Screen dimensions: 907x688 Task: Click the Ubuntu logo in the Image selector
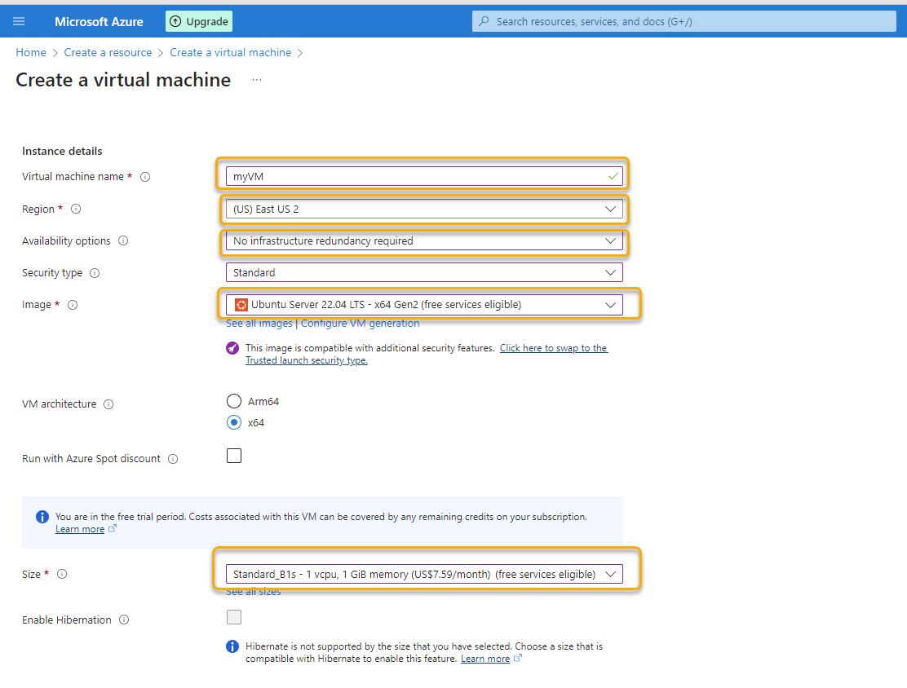[x=241, y=304]
